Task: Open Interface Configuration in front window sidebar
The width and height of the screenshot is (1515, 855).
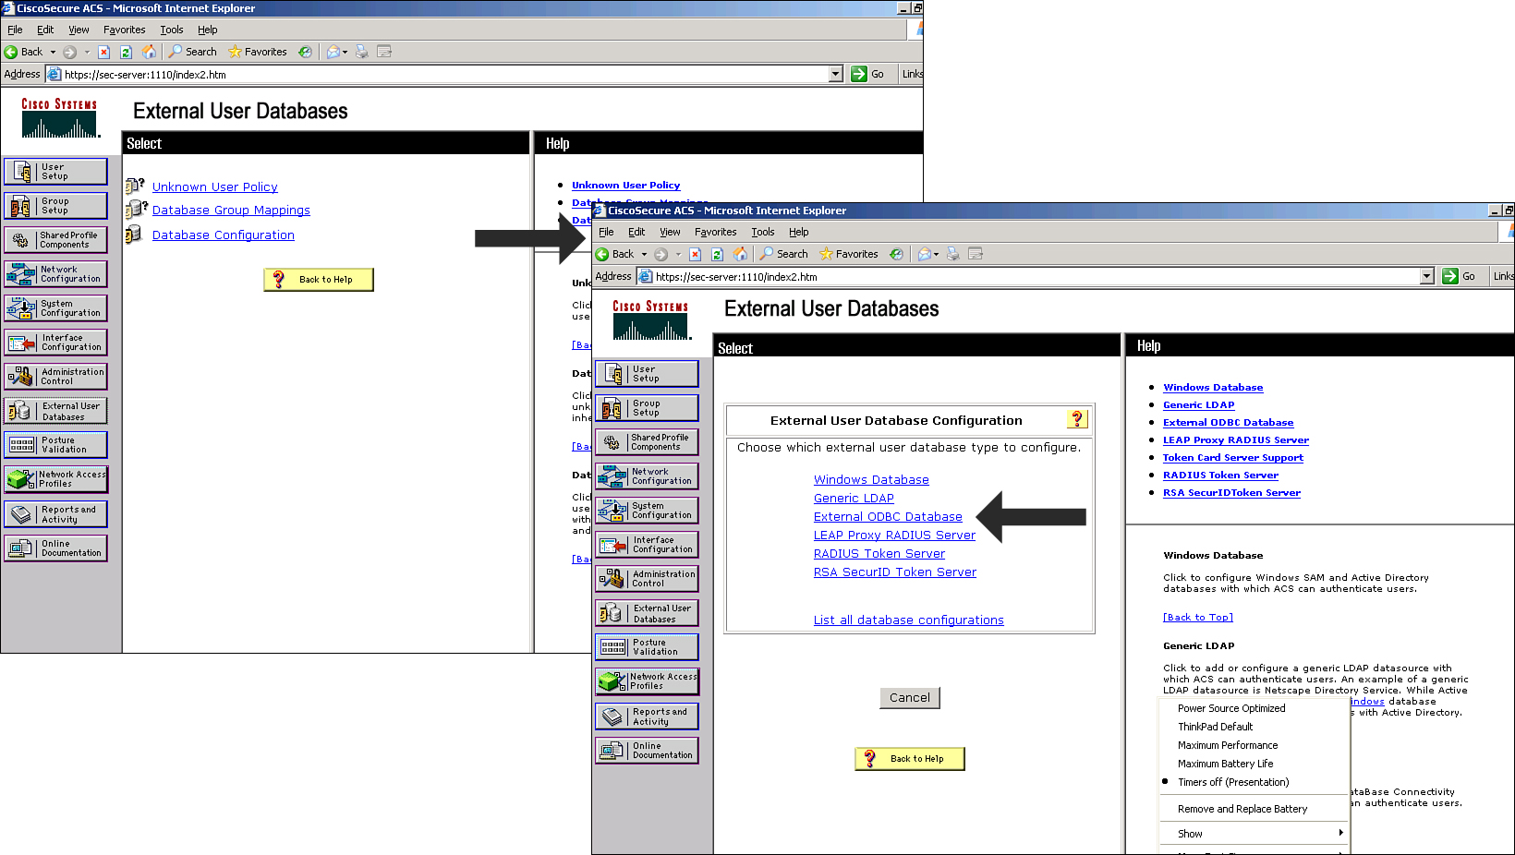Action: coord(647,545)
